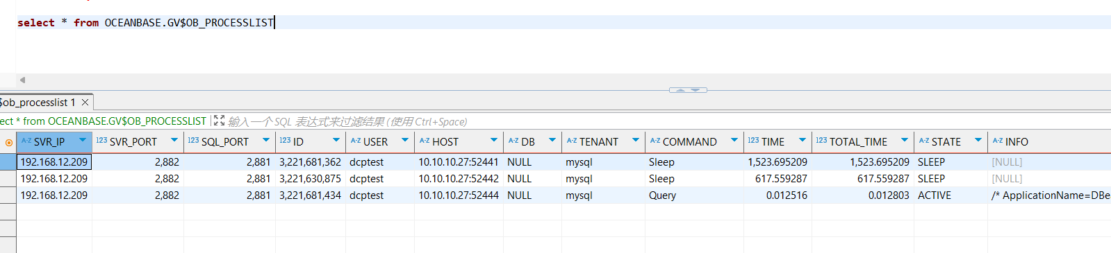Click the editor horizontal scroll left arrow
This screenshot has height=253, width=1111.
tap(22, 80)
